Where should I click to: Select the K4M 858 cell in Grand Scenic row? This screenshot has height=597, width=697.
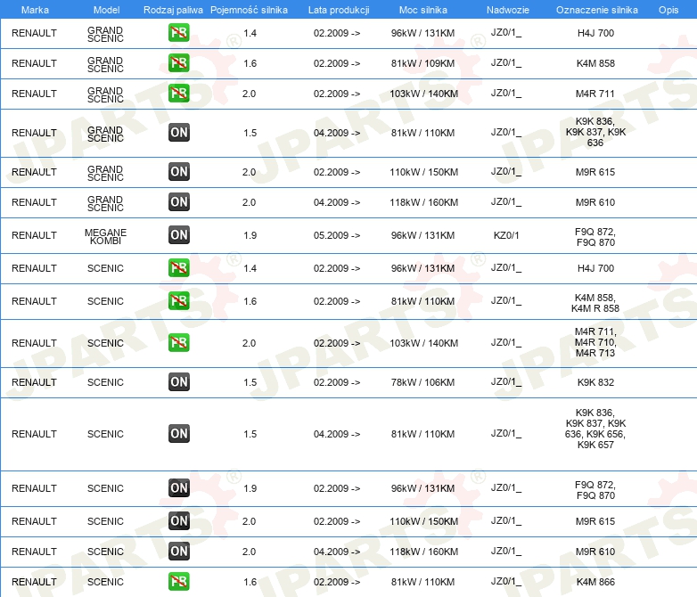click(x=595, y=63)
